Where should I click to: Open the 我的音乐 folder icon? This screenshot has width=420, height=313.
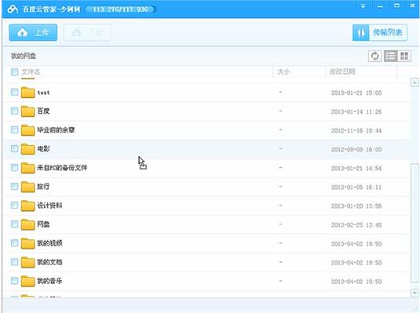[x=27, y=281]
